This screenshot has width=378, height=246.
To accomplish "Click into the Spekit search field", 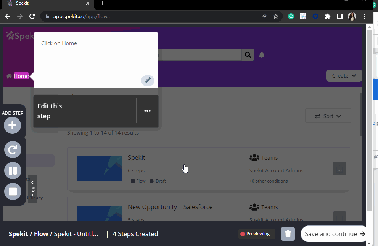I will 200,55.
